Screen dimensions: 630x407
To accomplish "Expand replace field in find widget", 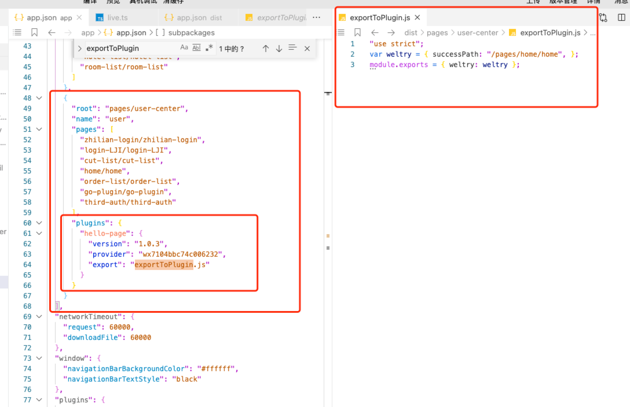I will coord(80,48).
